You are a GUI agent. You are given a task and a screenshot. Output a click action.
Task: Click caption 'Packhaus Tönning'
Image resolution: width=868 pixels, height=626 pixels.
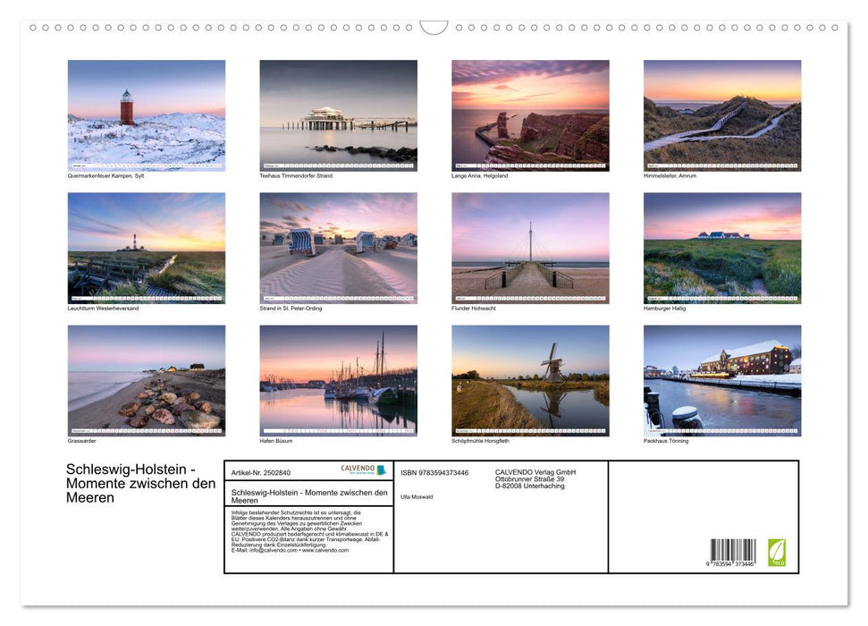point(666,441)
